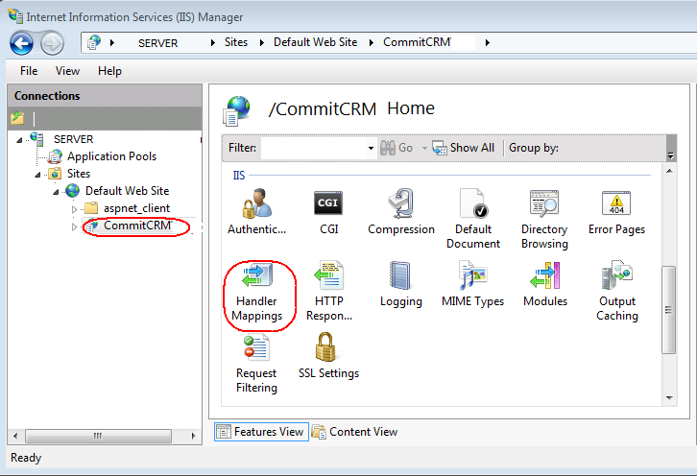This screenshot has height=476, width=697.
Task: Click the back navigation arrow button
Action: point(22,43)
